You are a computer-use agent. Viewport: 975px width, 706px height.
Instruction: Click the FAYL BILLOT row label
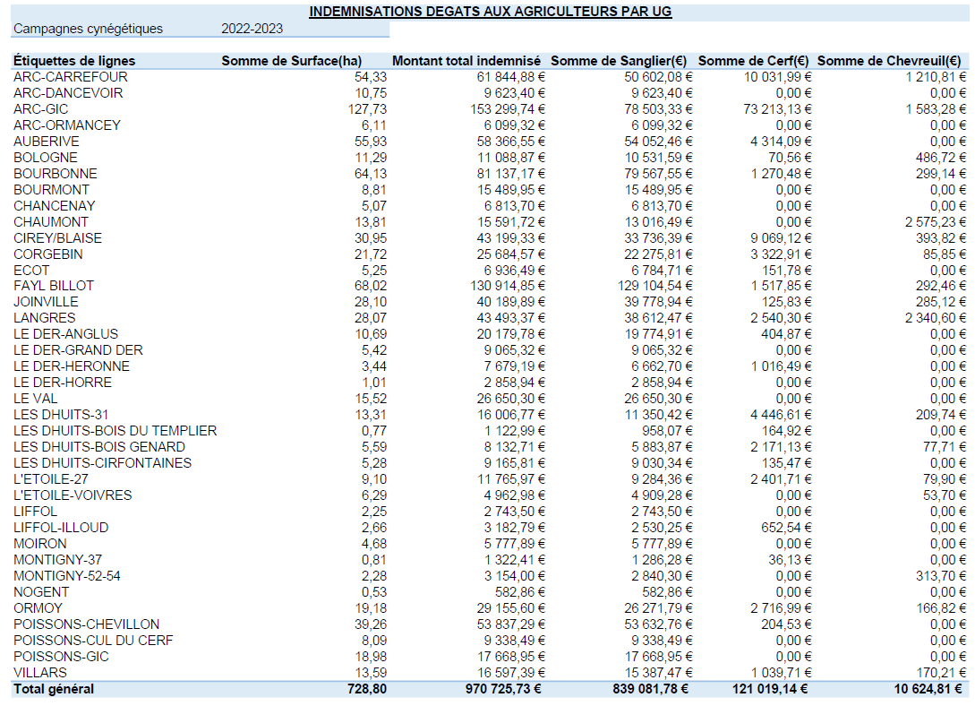[x=54, y=286]
